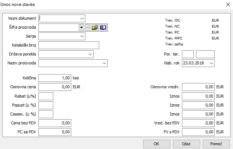
Task: Click the ellipsis button next to Šifra proizvoda
Action: click(88, 27)
